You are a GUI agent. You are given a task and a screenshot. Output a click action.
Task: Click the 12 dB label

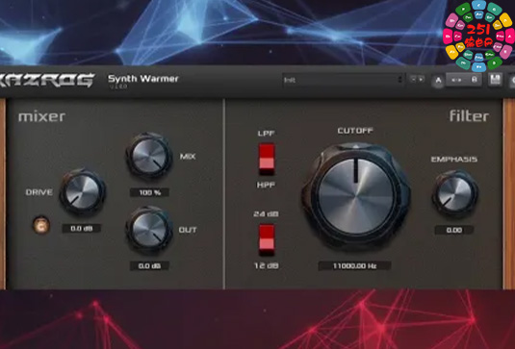coord(267,265)
